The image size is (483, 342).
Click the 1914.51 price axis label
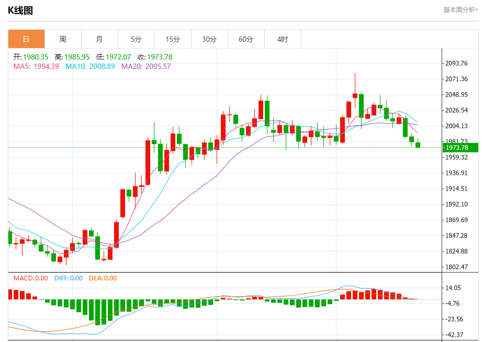pyautogui.click(x=456, y=188)
